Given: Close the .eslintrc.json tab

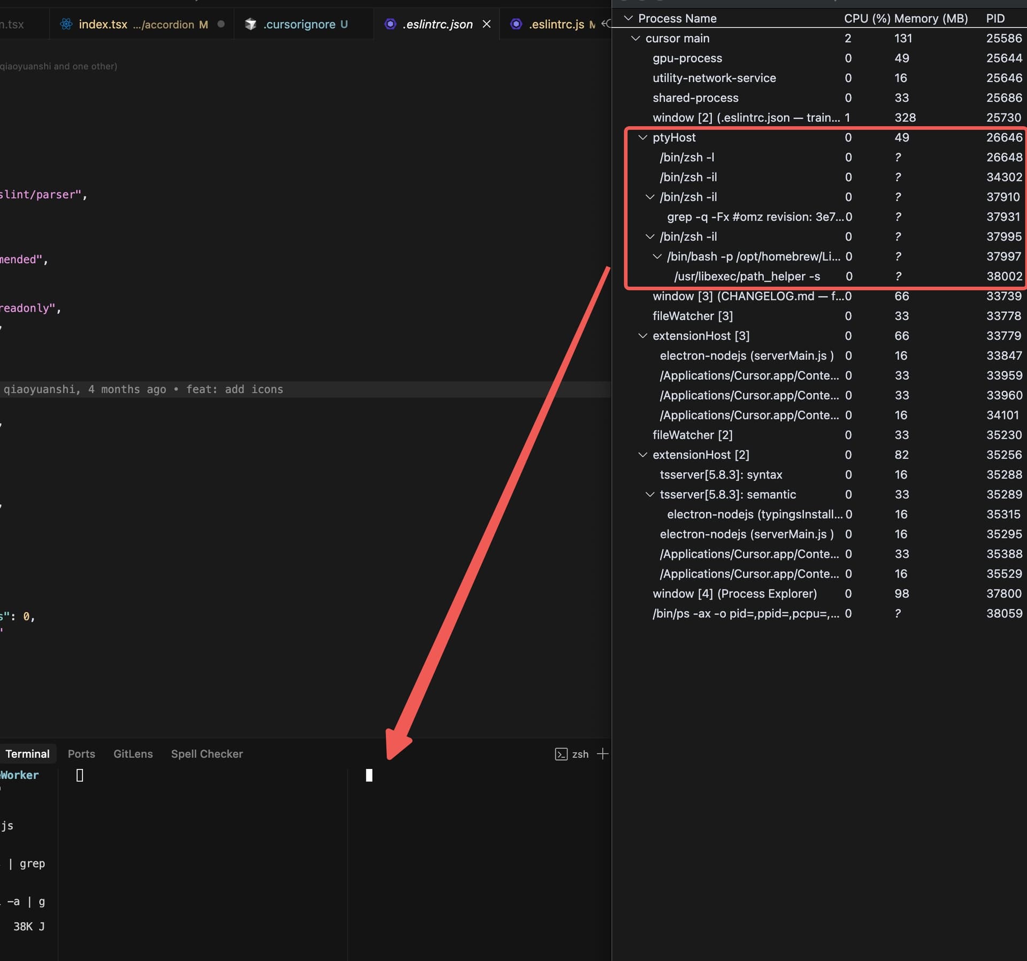Looking at the screenshot, I should (486, 24).
